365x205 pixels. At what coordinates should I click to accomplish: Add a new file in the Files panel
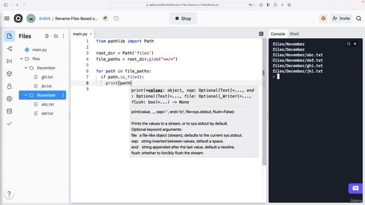[x=47, y=36]
